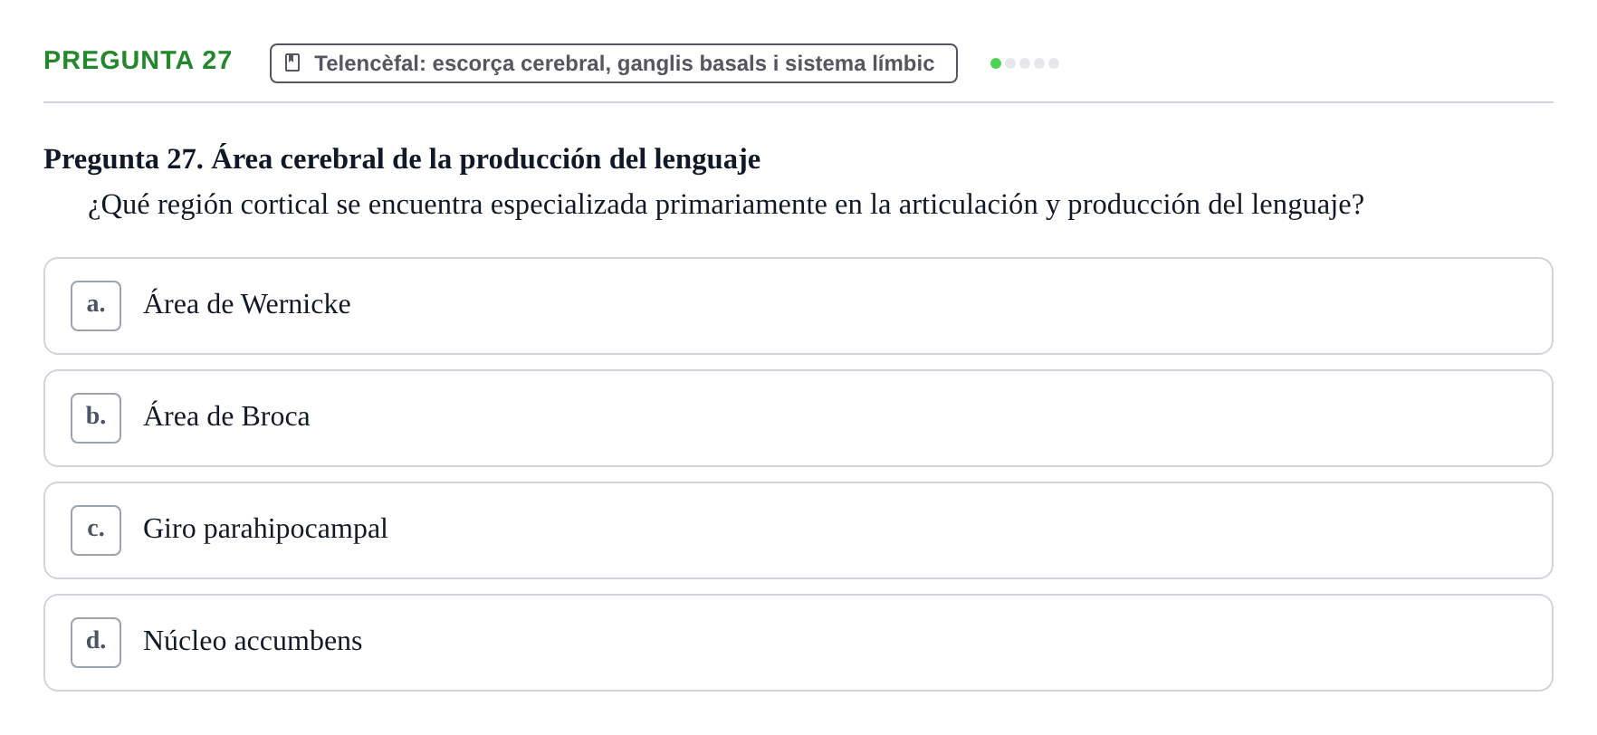Open the Telencèfal topic tag
The image size is (1597, 735).
pyautogui.click(x=614, y=63)
